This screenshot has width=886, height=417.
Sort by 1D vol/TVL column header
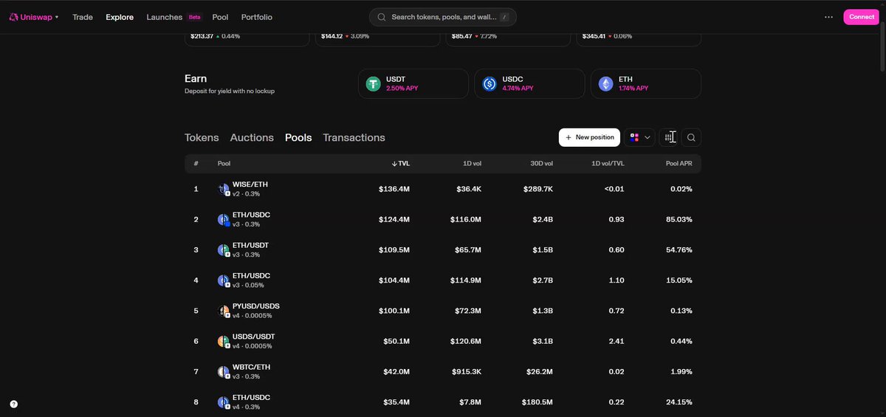[608, 163]
